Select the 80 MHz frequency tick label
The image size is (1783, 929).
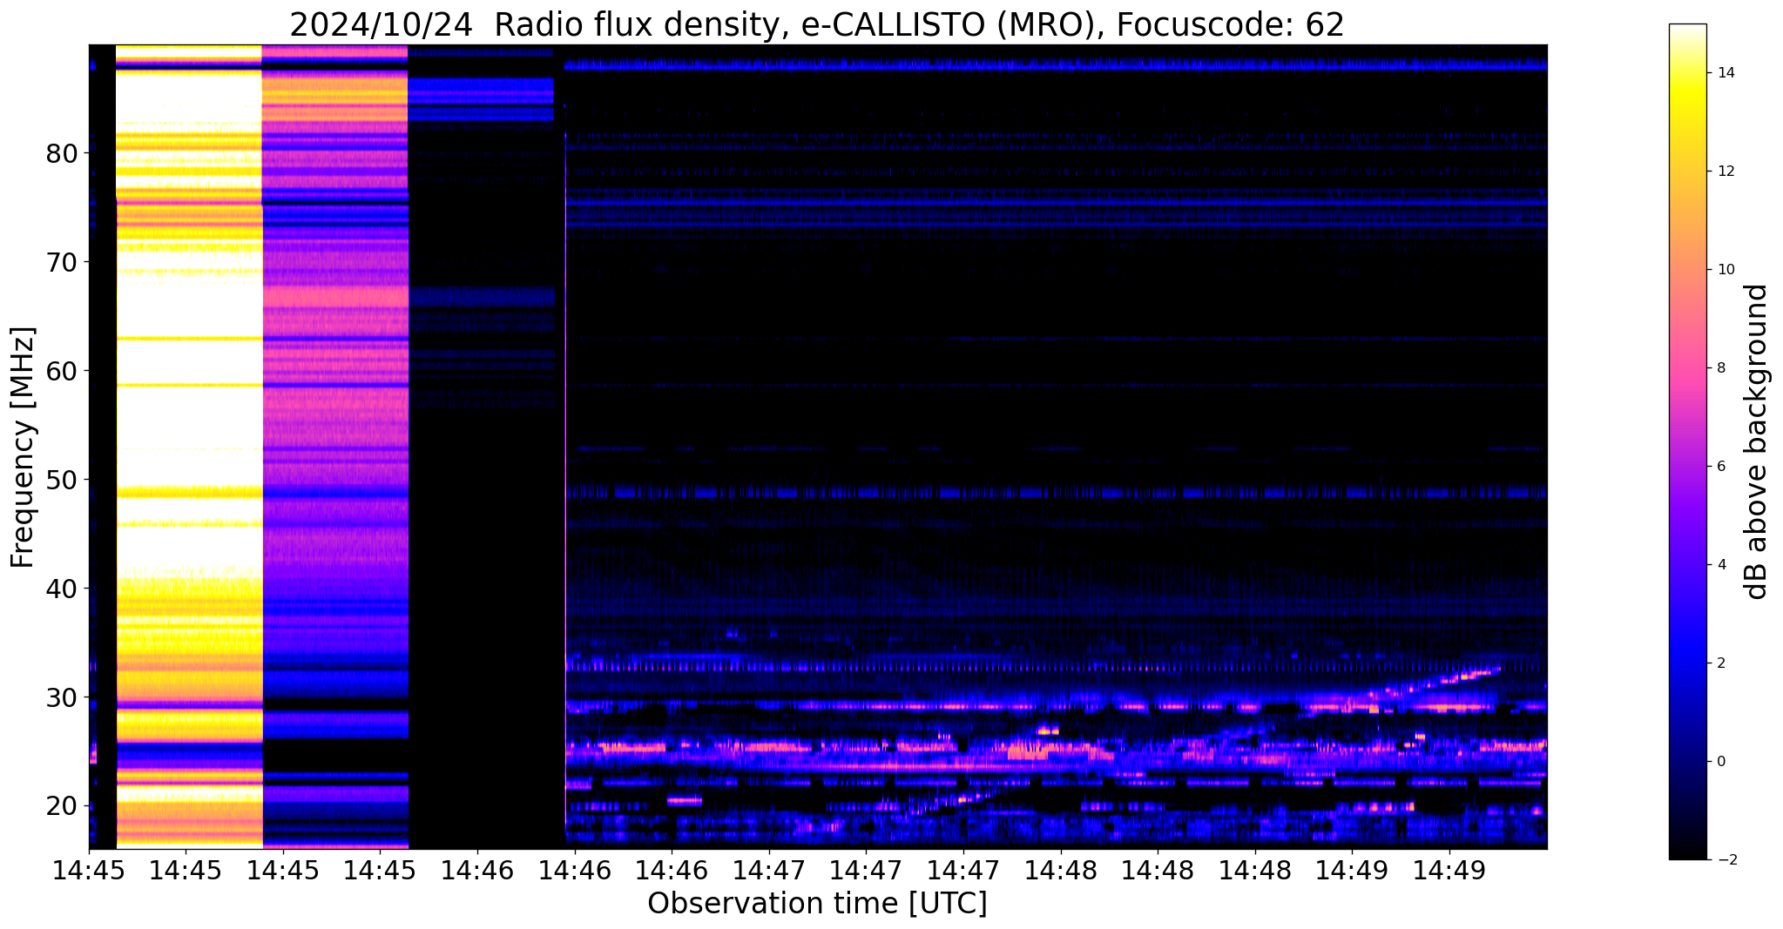[62, 153]
